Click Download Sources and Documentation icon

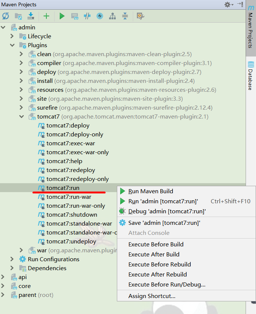pyautogui.click(x=31, y=16)
